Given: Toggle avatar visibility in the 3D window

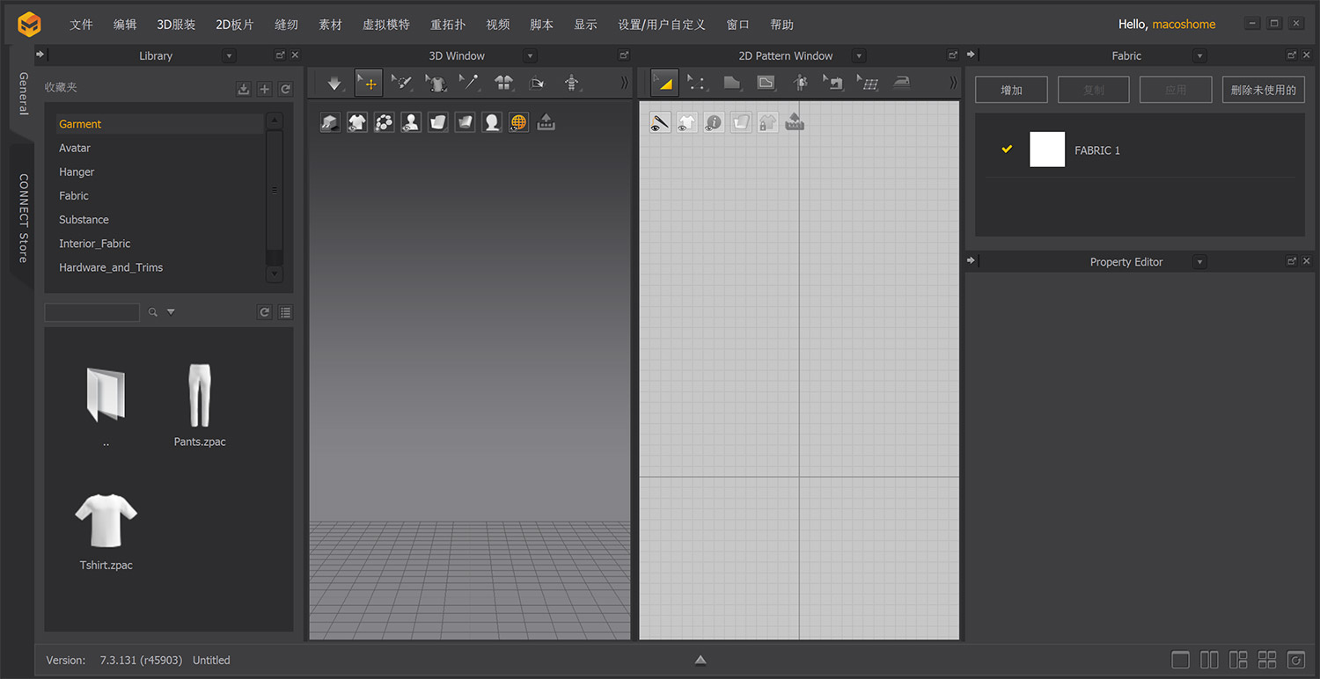Looking at the screenshot, I should pyautogui.click(x=410, y=121).
